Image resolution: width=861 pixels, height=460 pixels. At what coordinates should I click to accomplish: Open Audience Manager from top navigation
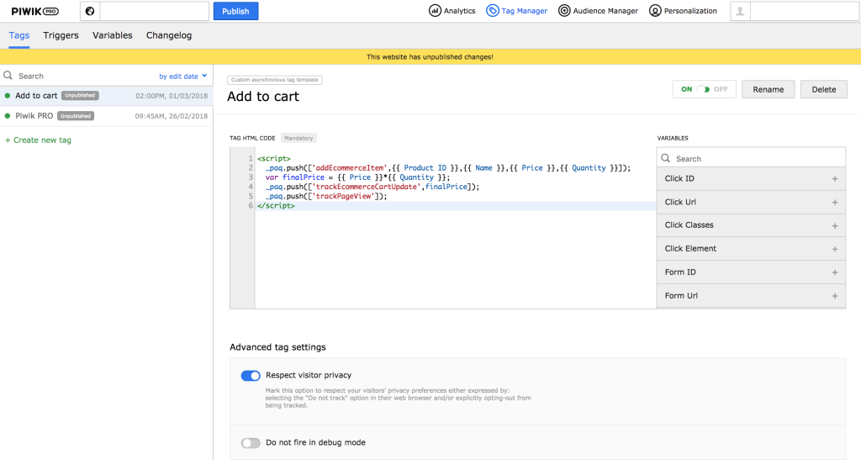click(x=598, y=10)
